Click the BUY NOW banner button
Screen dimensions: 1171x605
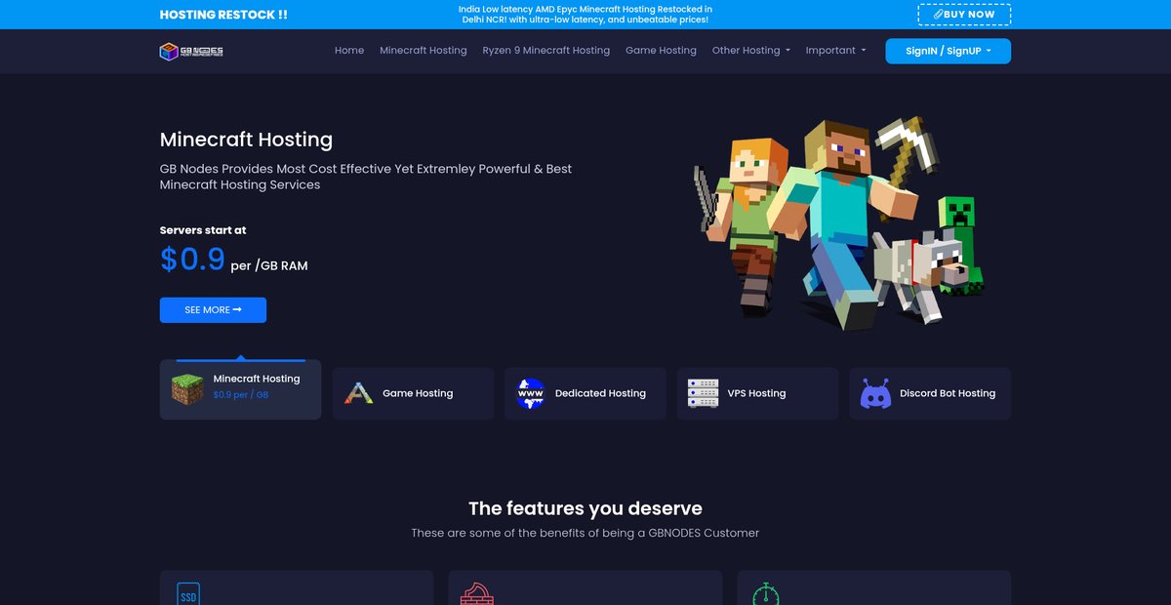pyautogui.click(x=964, y=15)
